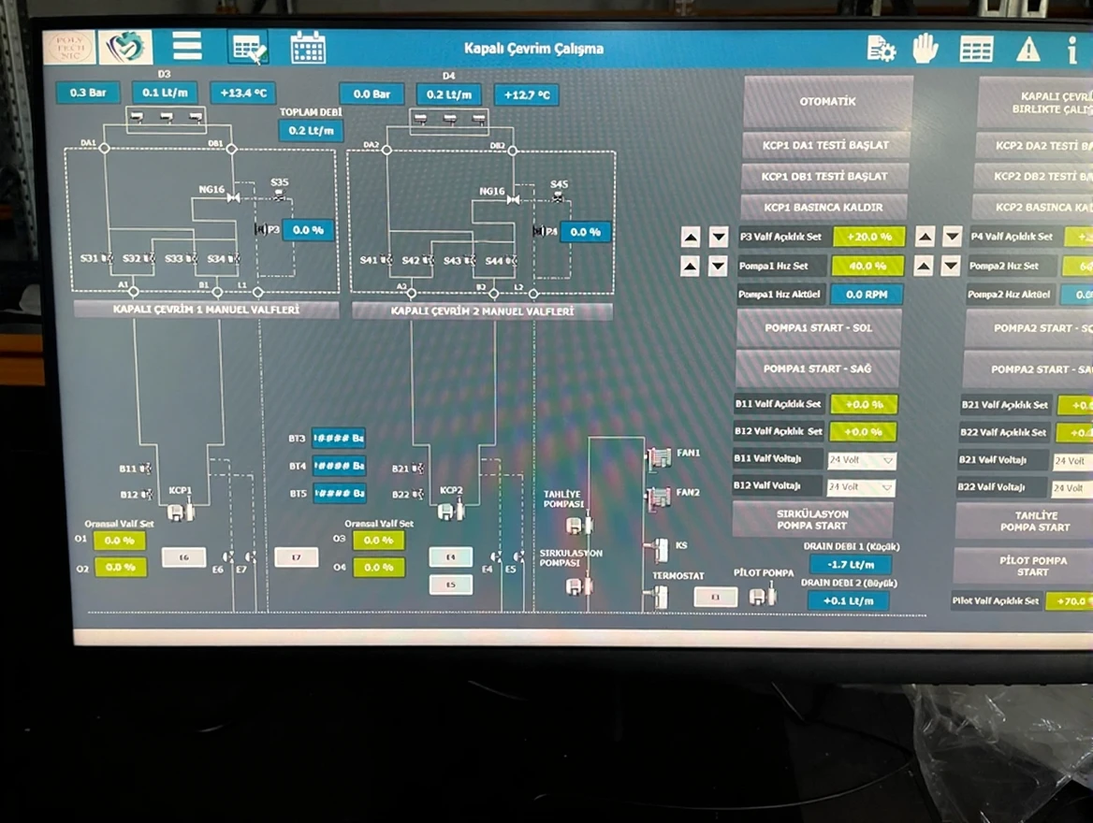Click the data table grid icon
This screenshot has height=823, width=1093.
coord(976,49)
